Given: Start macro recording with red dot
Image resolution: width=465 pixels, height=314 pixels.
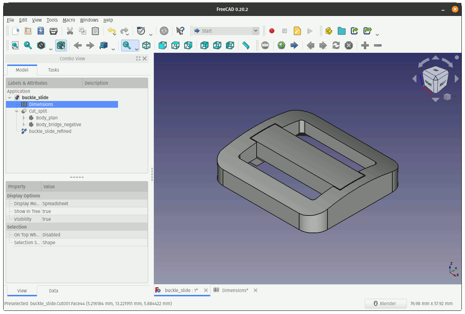Looking at the screenshot, I should [x=272, y=31].
